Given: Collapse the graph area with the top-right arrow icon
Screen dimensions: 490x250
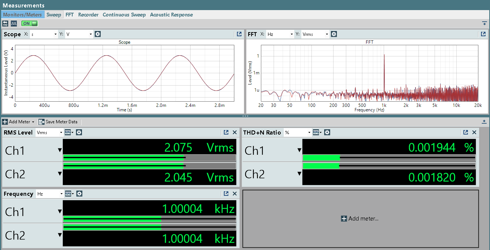Looking at the screenshot, I should click(484, 24).
